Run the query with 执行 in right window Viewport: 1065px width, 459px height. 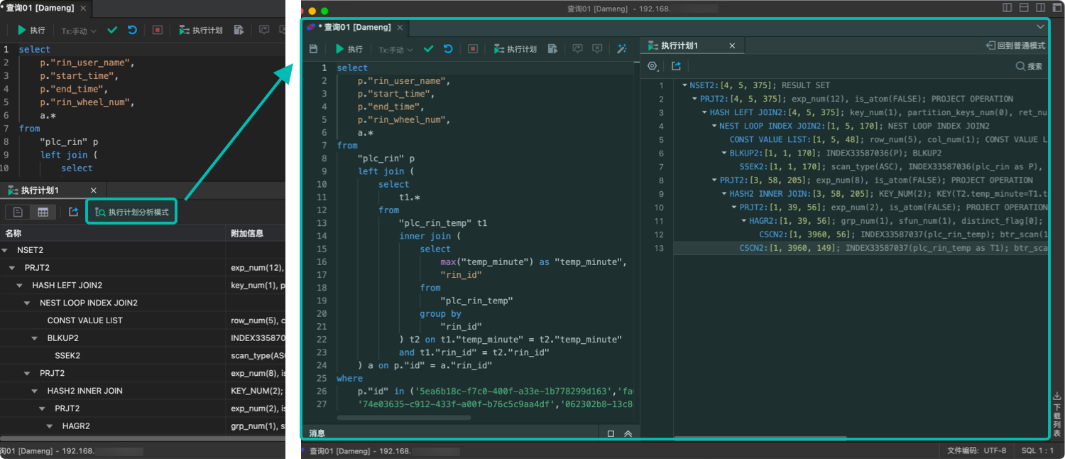point(349,49)
